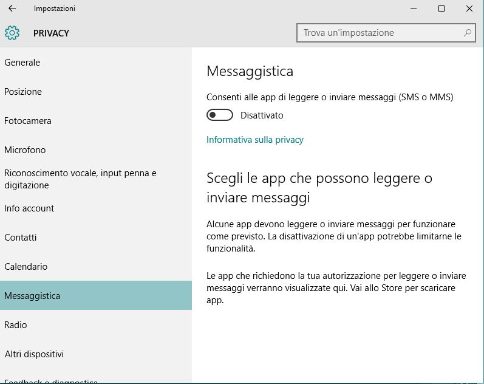This screenshot has width=484, height=384.
Task: Click the back arrow icon
Action: [x=12, y=9]
